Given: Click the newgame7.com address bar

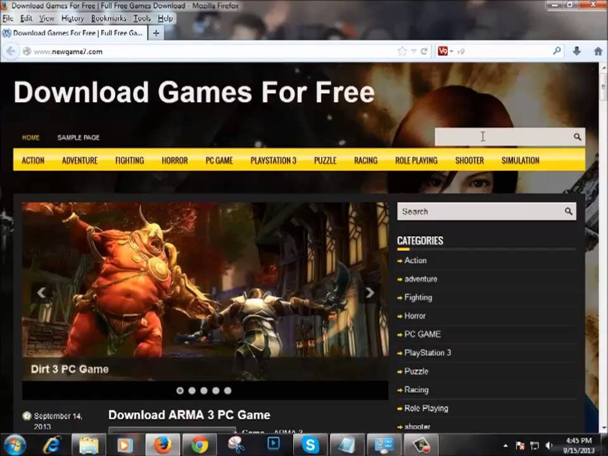Looking at the screenshot, I should [x=210, y=51].
